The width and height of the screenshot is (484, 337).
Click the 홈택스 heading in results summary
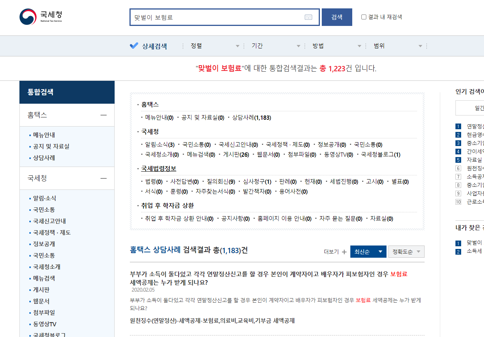150,104
